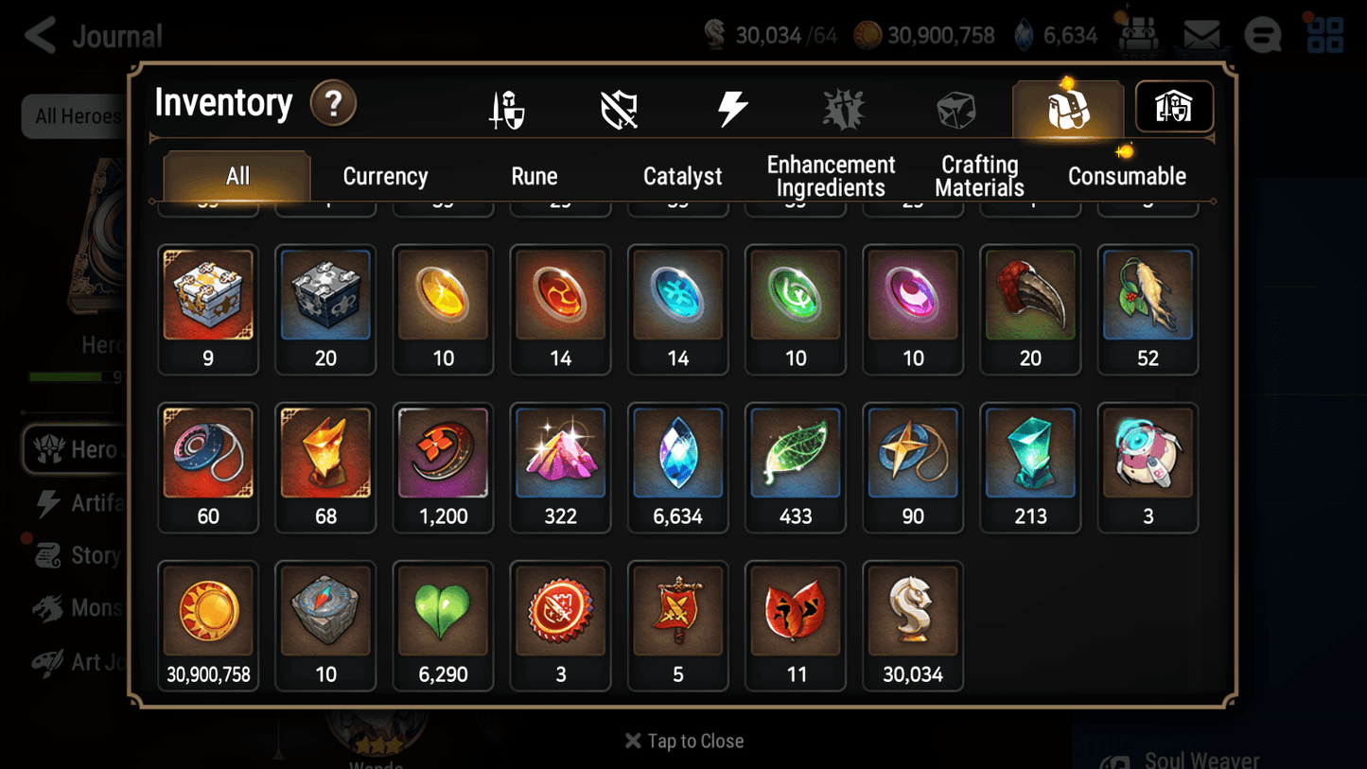
Task: Switch to the Rune tab
Action: pyautogui.click(x=534, y=175)
